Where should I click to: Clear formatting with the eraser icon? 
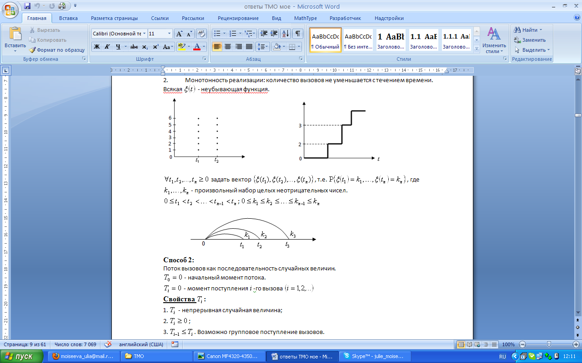tap(202, 34)
